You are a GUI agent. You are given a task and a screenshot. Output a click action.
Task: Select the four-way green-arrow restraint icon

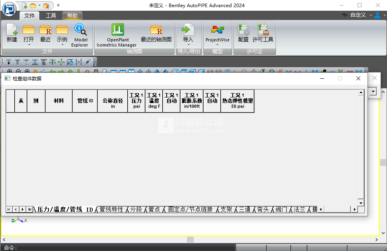[61, 62]
